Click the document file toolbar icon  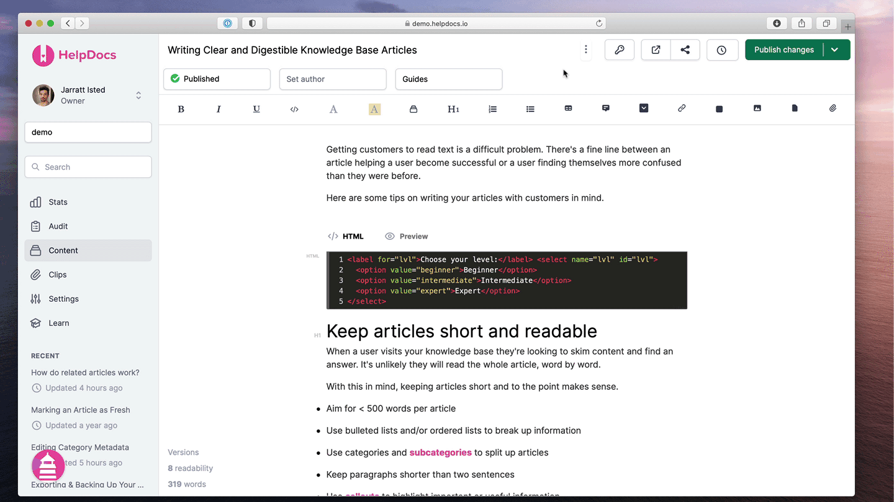pyautogui.click(x=795, y=108)
